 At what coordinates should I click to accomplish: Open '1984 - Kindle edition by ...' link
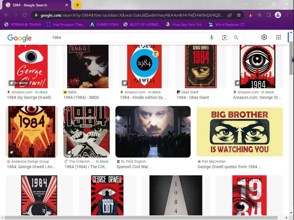(x=143, y=97)
